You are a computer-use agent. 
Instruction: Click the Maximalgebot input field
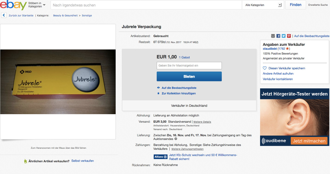189,66
